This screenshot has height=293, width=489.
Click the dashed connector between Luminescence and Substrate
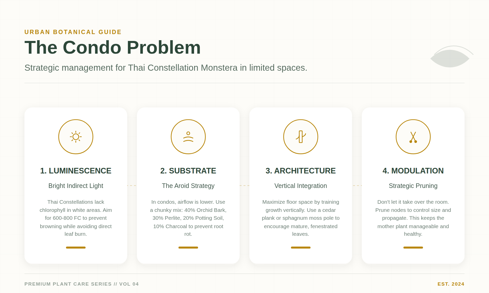point(132,186)
